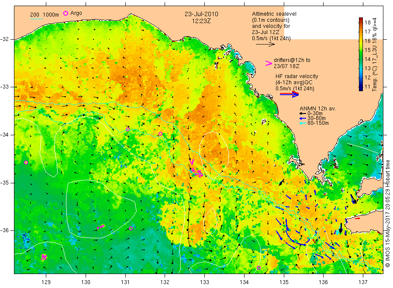The width and height of the screenshot is (393, 288).
Task: Click the vertical Temp. (°C) color bar title
Action: (375, 55)
